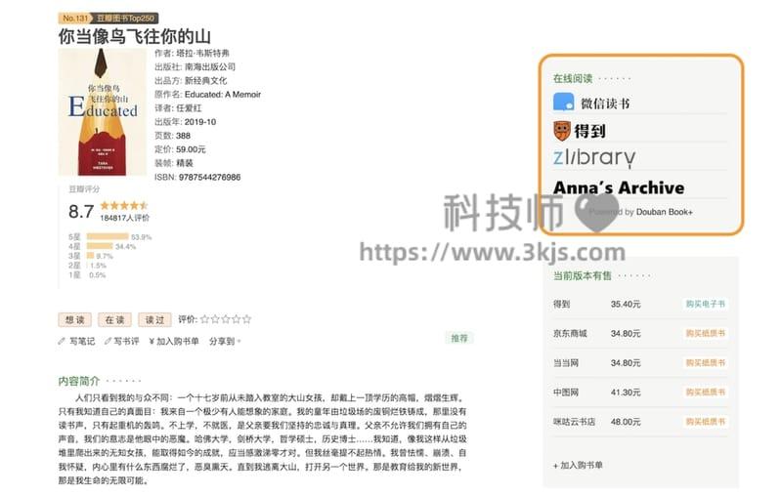The width and height of the screenshot is (782, 496).
Task: Click the pencil icon beside 写书评
Action: 108,341
